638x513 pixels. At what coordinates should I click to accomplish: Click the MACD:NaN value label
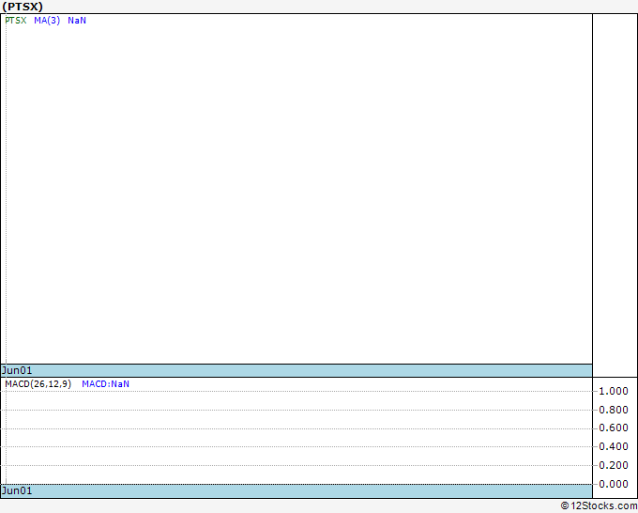[x=105, y=384]
